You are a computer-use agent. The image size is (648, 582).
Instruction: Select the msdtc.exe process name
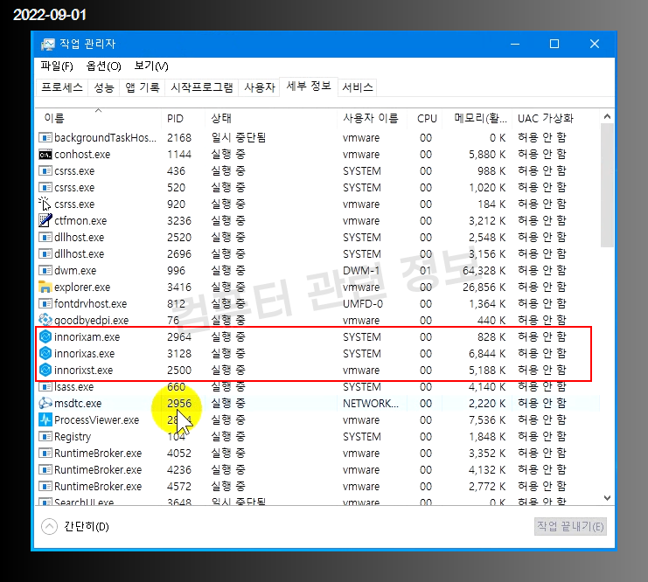point(78,403)
